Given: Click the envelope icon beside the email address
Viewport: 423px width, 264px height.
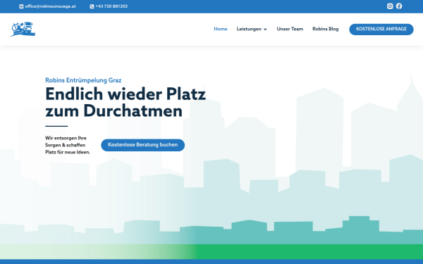Looking at the screenshot, I should point(21,6).
